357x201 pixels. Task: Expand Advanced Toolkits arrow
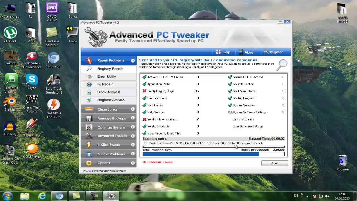[x=133, y=136]
